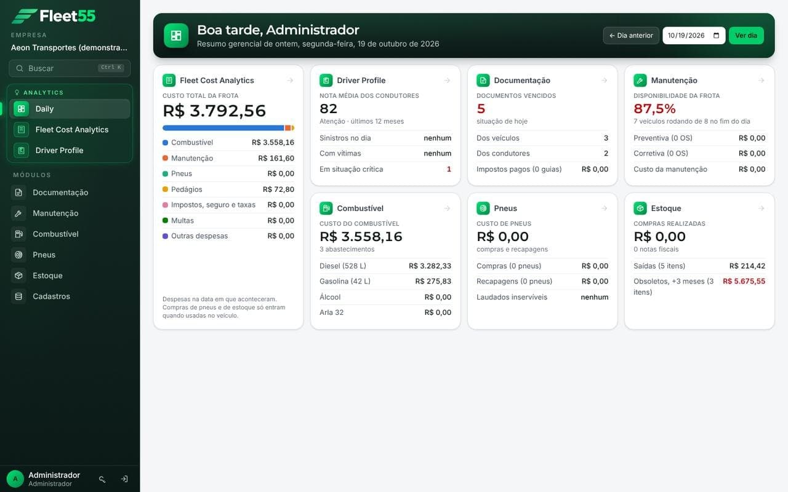Open Driver Profile sidebar item
Screen dimensions: 788x492
tap(70, 150)
